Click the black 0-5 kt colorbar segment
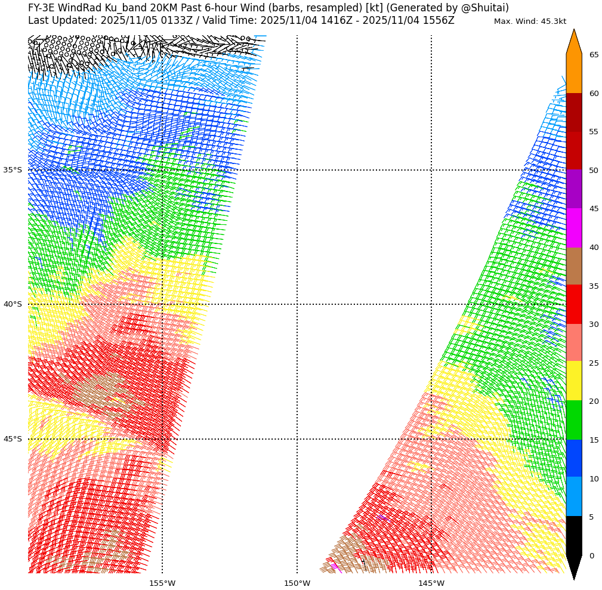The width and height of the screenshot is (602, 590). coord(573,536)
